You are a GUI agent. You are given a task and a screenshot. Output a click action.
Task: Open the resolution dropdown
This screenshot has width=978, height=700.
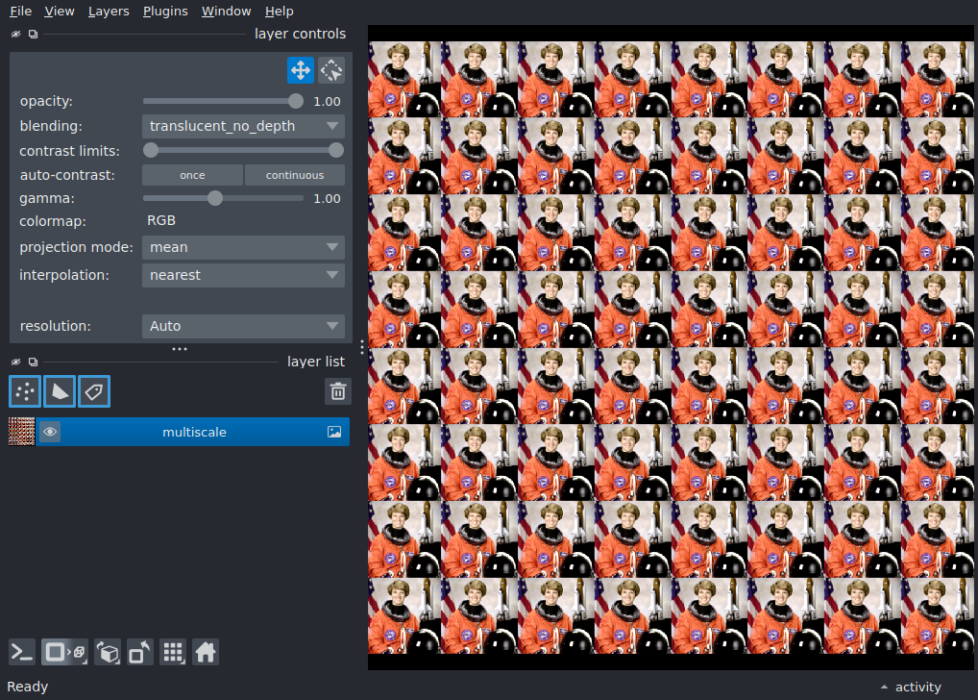[243, 326]
